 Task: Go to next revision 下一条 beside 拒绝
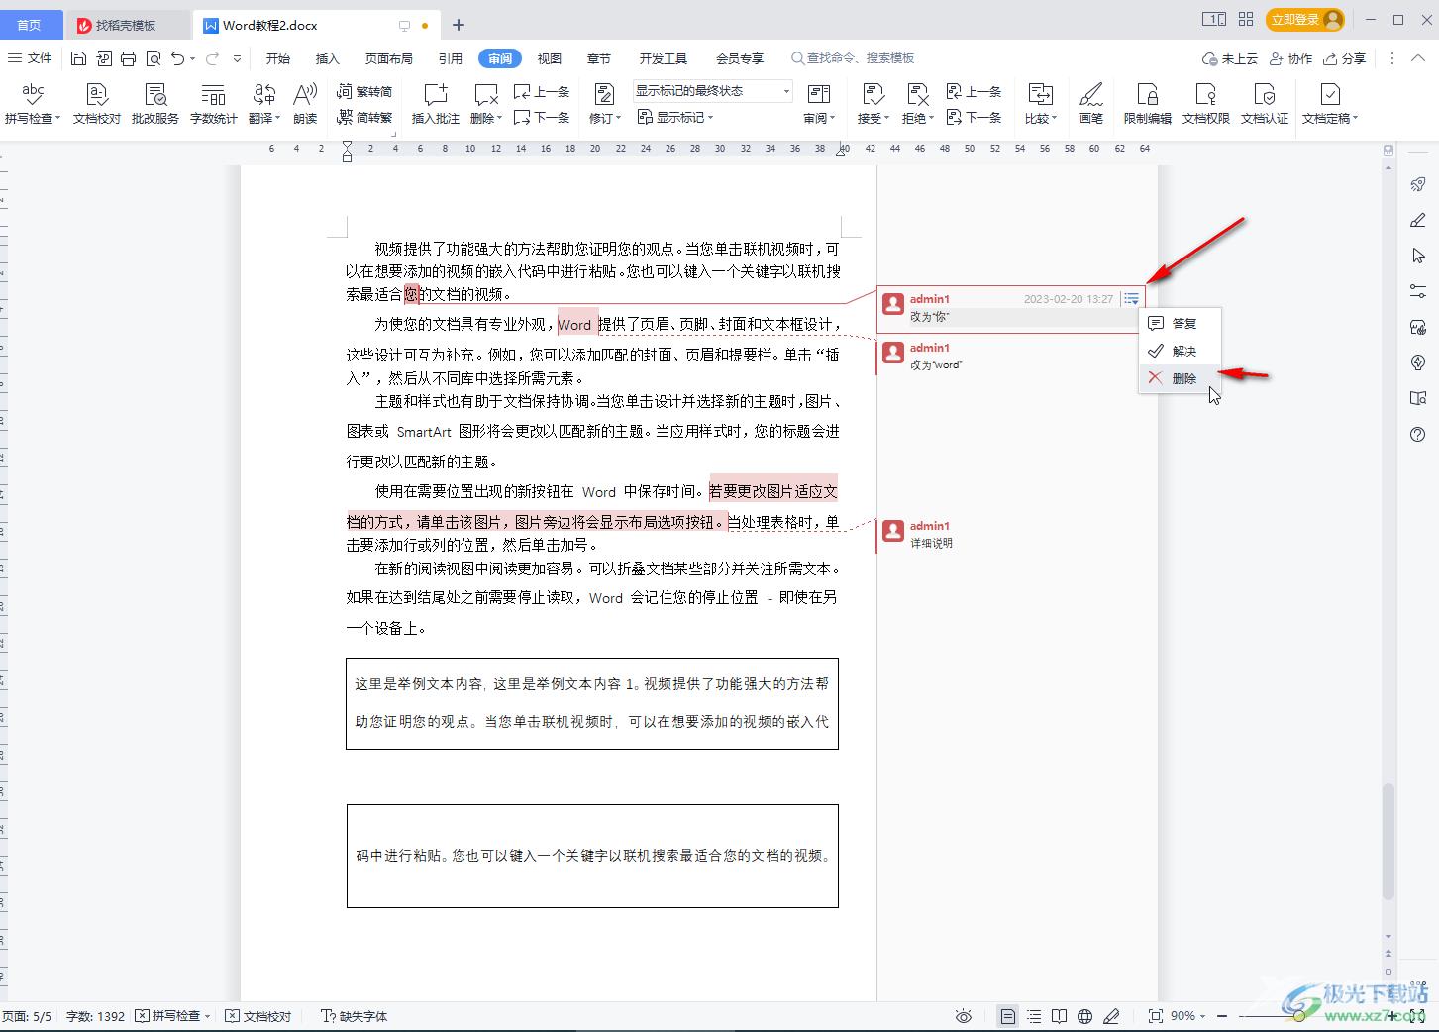[x=975, y=117]
